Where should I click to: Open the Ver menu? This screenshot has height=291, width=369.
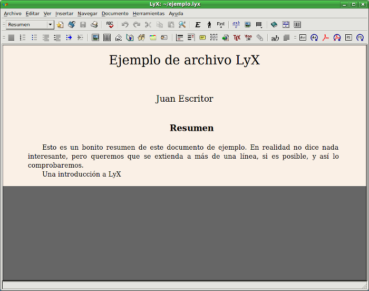pos(47,13)
